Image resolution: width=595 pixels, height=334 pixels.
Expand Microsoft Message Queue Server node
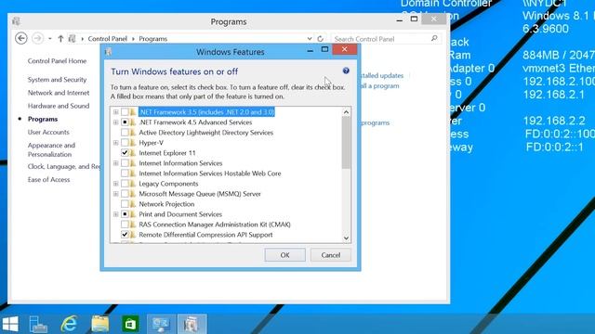pos(115,194)
